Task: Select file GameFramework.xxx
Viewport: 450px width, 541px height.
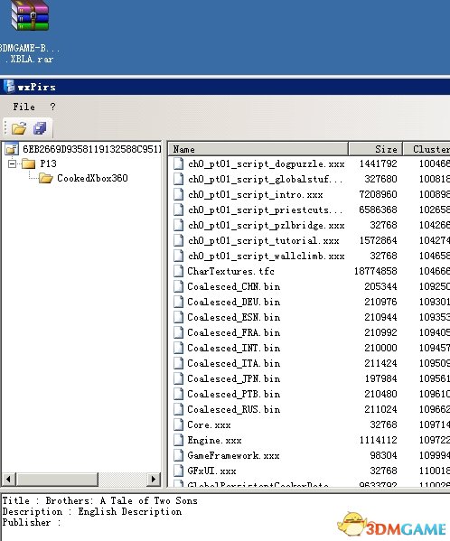Action: (x=233, y=455)
